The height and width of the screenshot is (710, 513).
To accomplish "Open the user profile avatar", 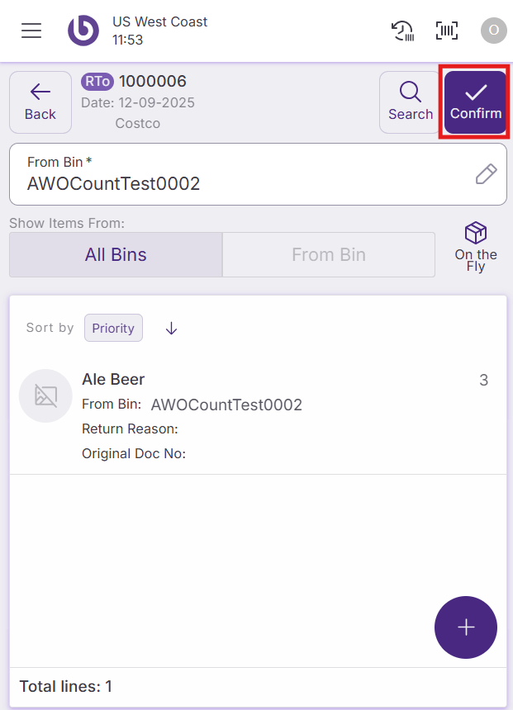I will (493, 31).
